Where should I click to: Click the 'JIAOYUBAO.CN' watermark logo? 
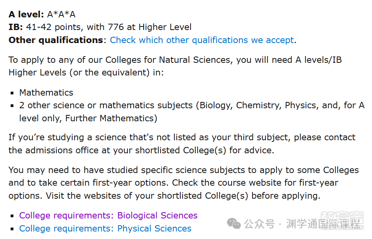(342, 220)
